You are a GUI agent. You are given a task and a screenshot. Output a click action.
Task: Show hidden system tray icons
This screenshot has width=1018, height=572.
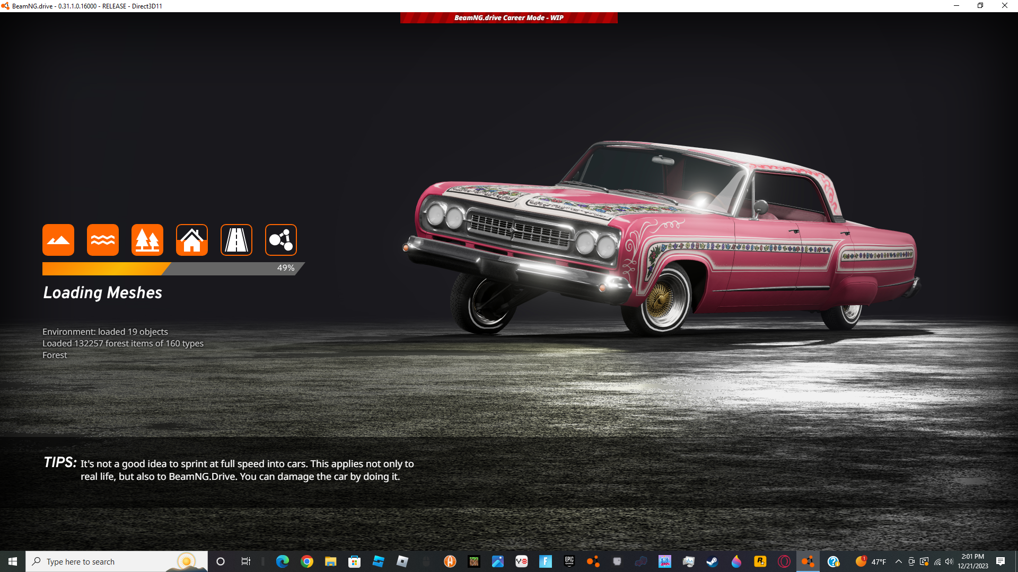899,561
